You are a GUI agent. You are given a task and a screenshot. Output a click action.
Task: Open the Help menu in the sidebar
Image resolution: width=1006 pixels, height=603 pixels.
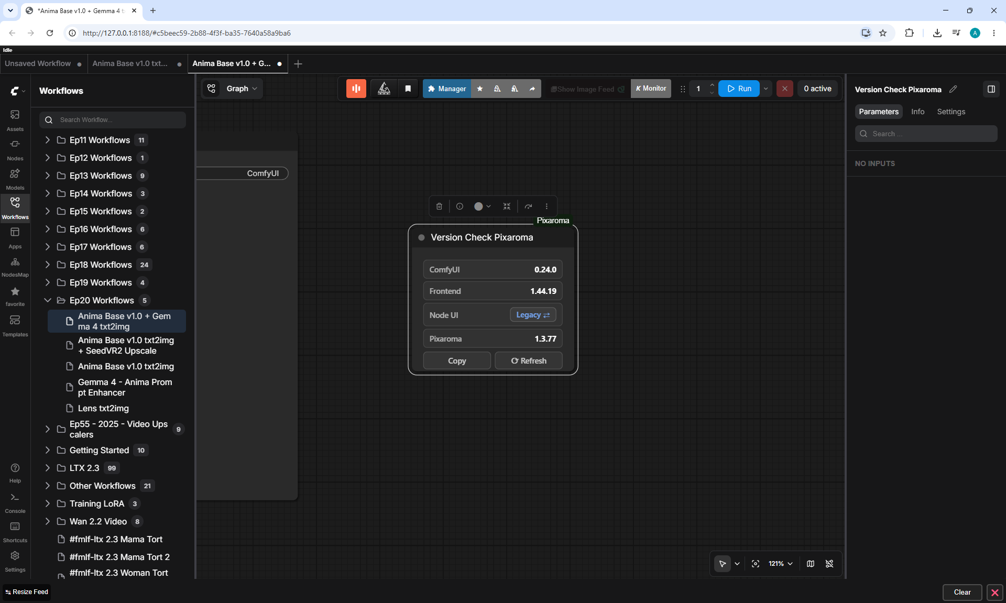tap(15, 473)
